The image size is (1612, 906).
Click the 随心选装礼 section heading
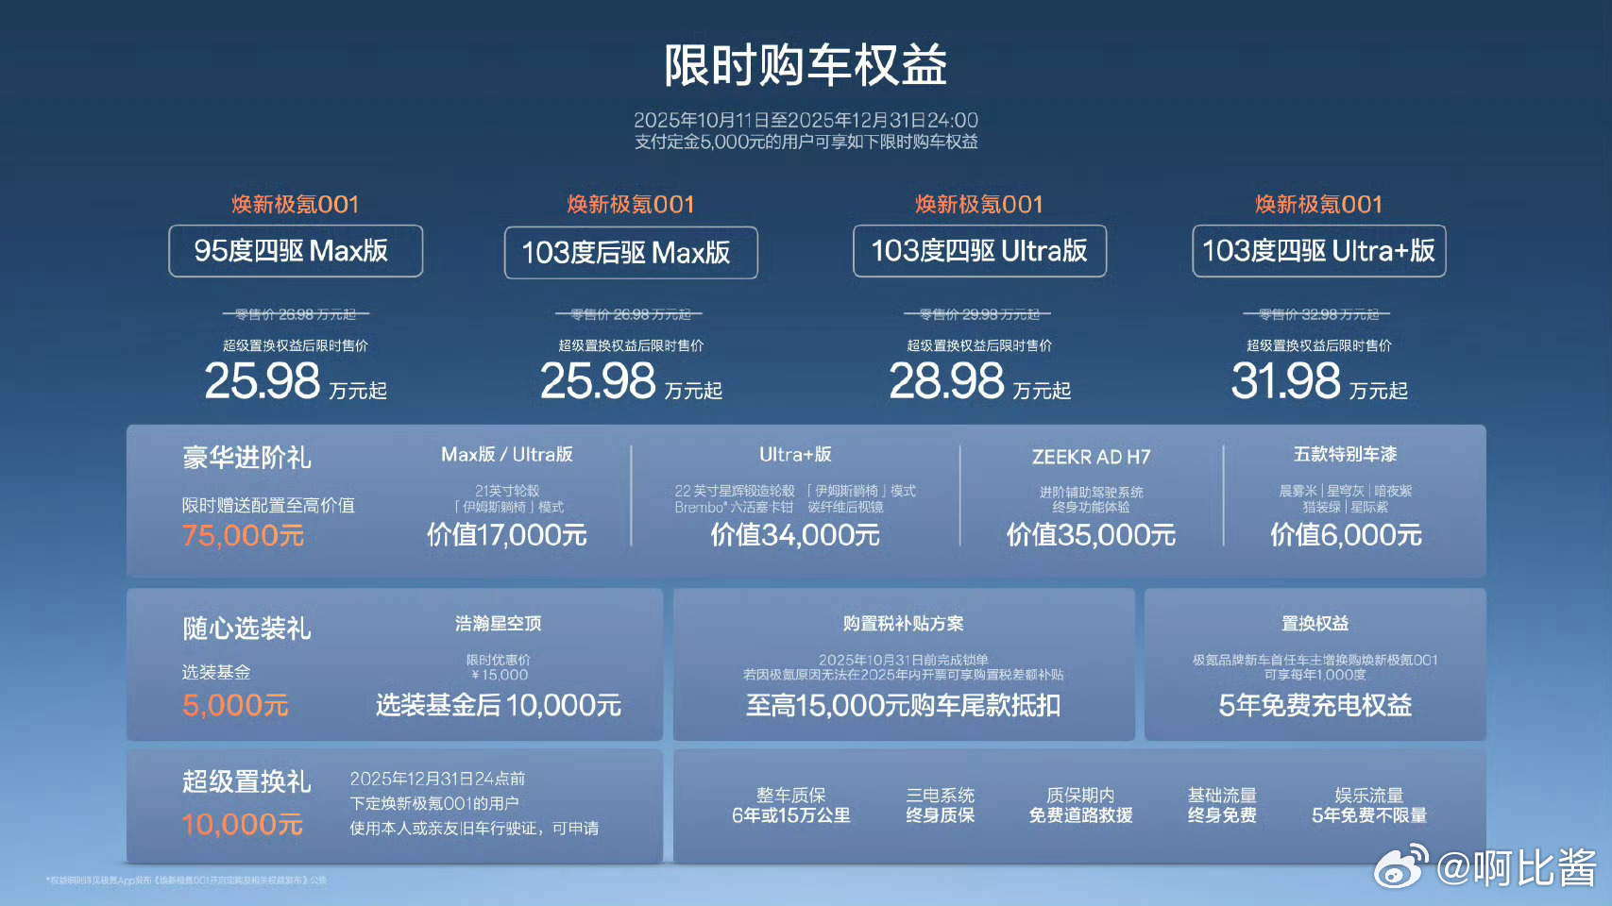pyautogui.click(x=246, y=629)
